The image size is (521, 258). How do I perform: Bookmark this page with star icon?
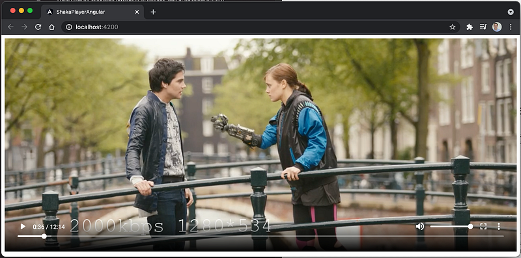point(452,27)
